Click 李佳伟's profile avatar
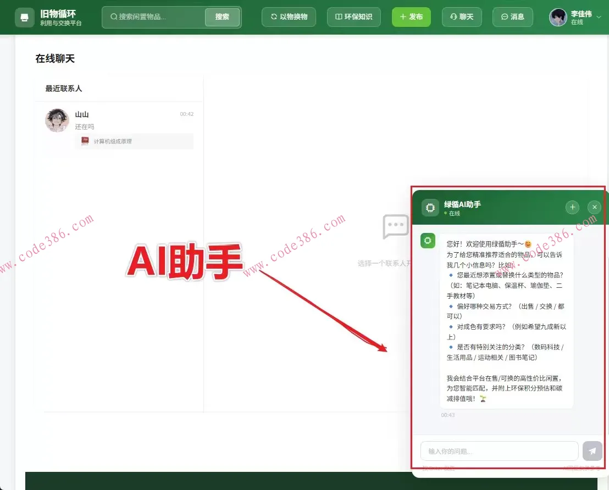 coord(557,17)
